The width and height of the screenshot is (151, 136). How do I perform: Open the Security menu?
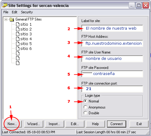point(27,12)
